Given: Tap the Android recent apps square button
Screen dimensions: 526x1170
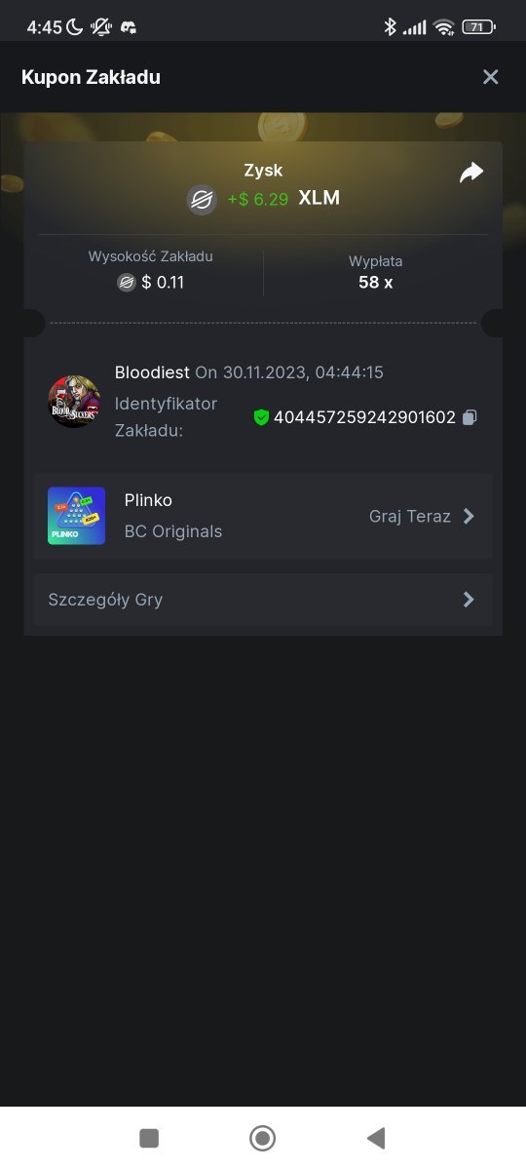Looking at the screenshot, I should 149,1138.
